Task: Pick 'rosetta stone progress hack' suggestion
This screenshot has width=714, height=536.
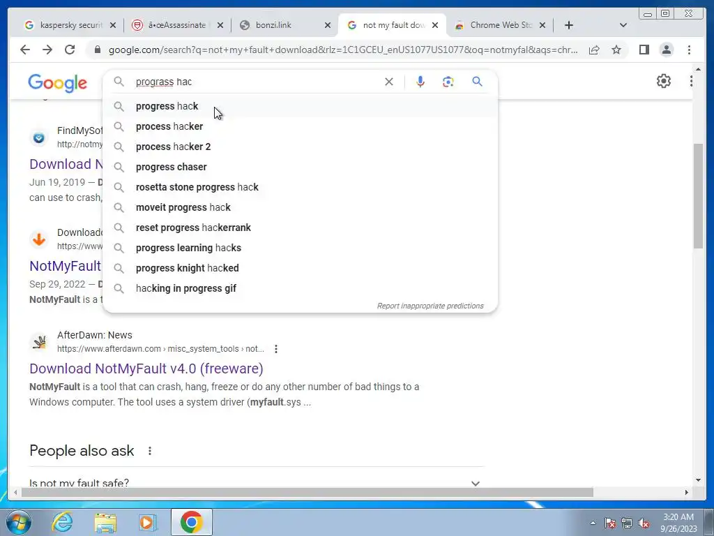Action: (300, 187)
